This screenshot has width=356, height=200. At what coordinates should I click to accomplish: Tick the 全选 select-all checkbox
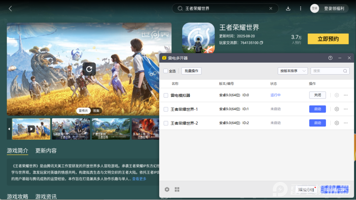coord(166,71)
